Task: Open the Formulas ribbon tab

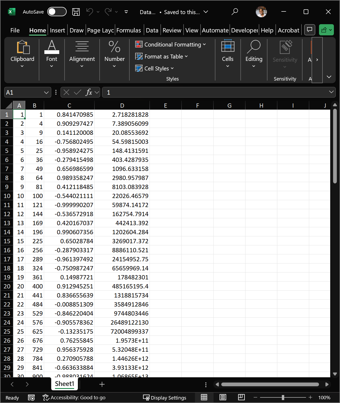Action: [x=129, y=30]
